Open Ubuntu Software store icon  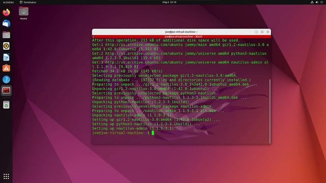pos(6,68)
